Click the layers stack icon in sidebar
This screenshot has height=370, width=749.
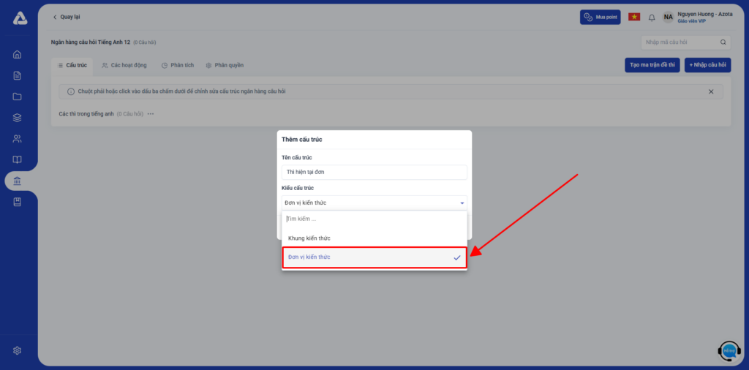(18, 118)
